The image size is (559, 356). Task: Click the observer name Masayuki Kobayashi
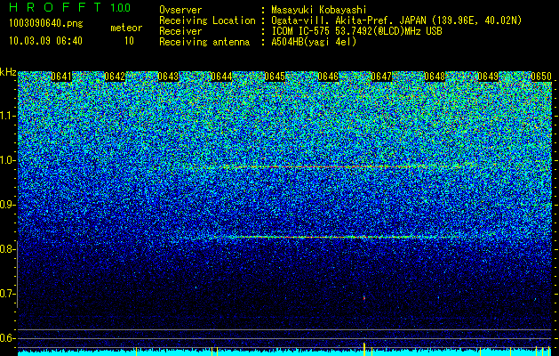(x=319, y=11)
